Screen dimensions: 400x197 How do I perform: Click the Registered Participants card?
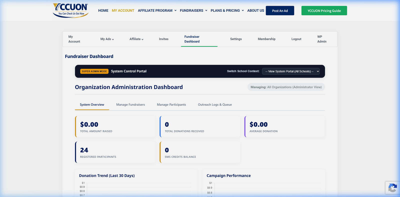115,152
